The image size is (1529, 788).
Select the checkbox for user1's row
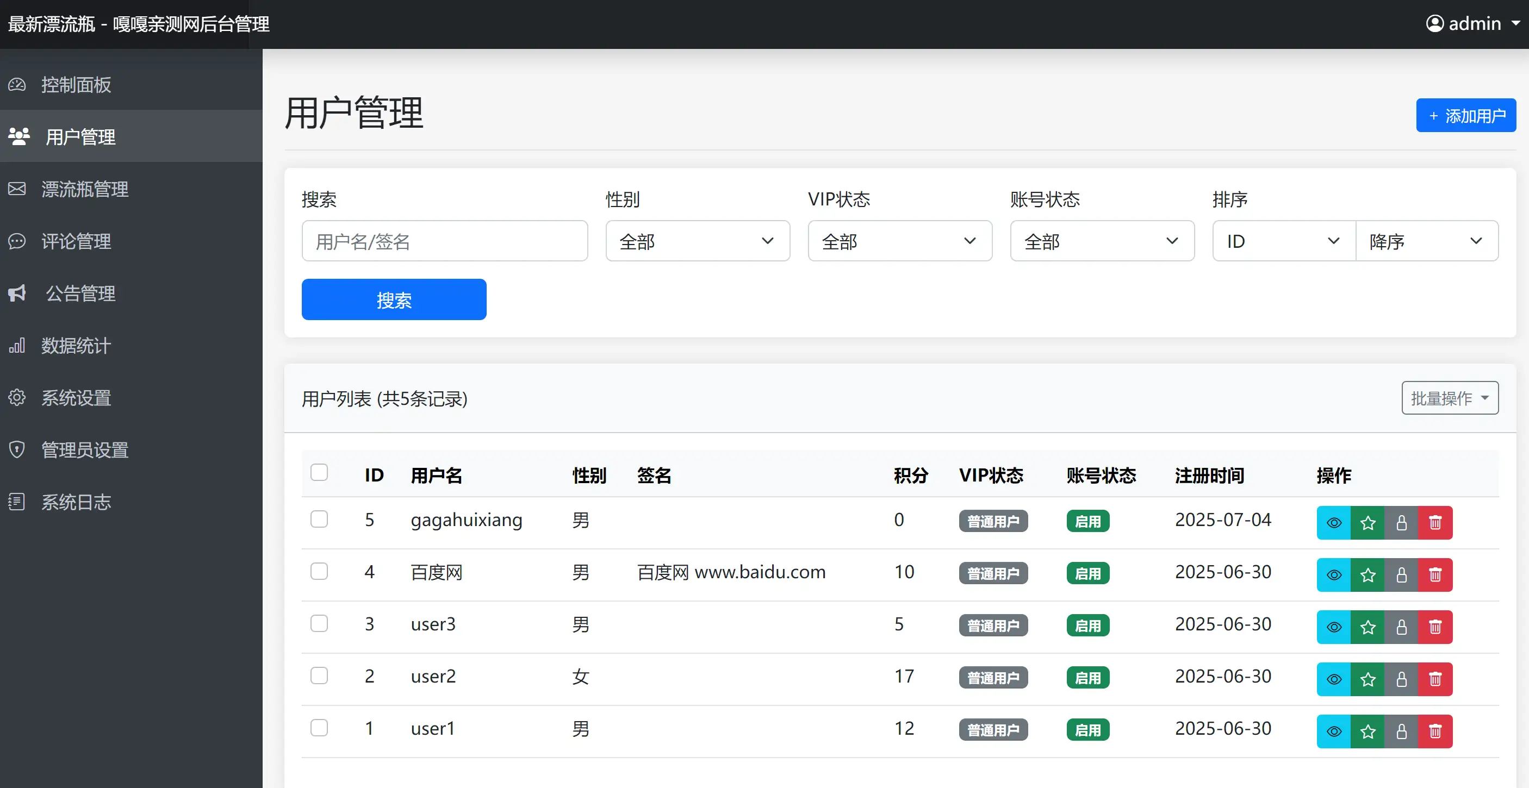click(320, 728)
